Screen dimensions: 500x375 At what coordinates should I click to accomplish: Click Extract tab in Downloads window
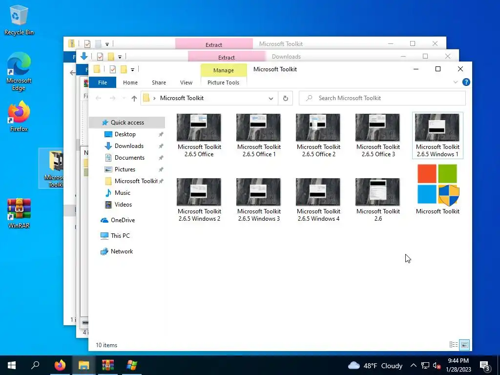click(227, 57)
